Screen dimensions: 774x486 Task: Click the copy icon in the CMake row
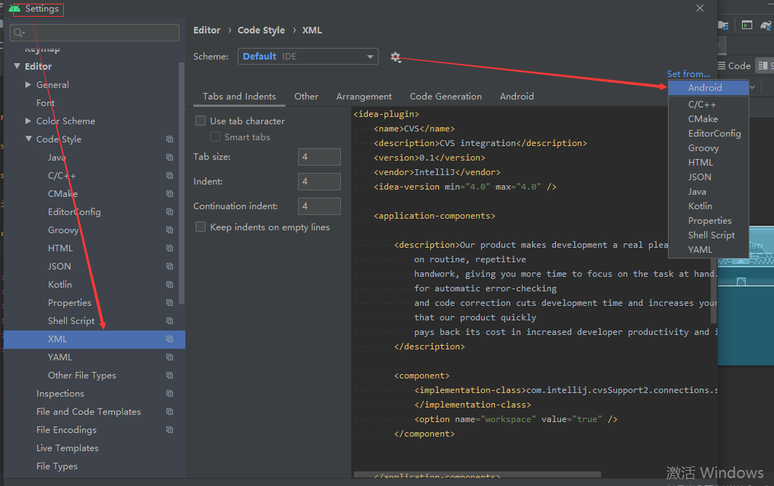coord(170,193)
